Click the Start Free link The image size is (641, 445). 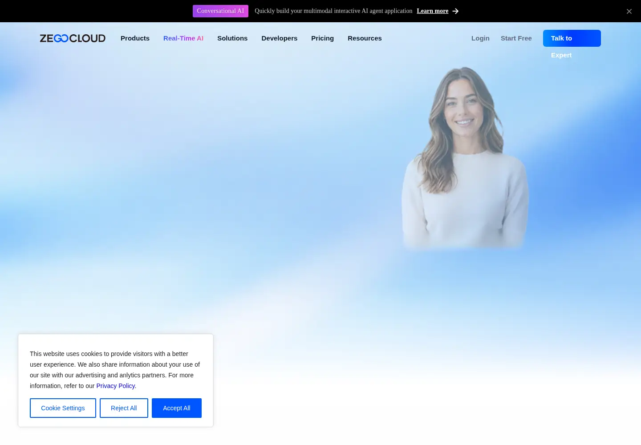pos(516,38)
